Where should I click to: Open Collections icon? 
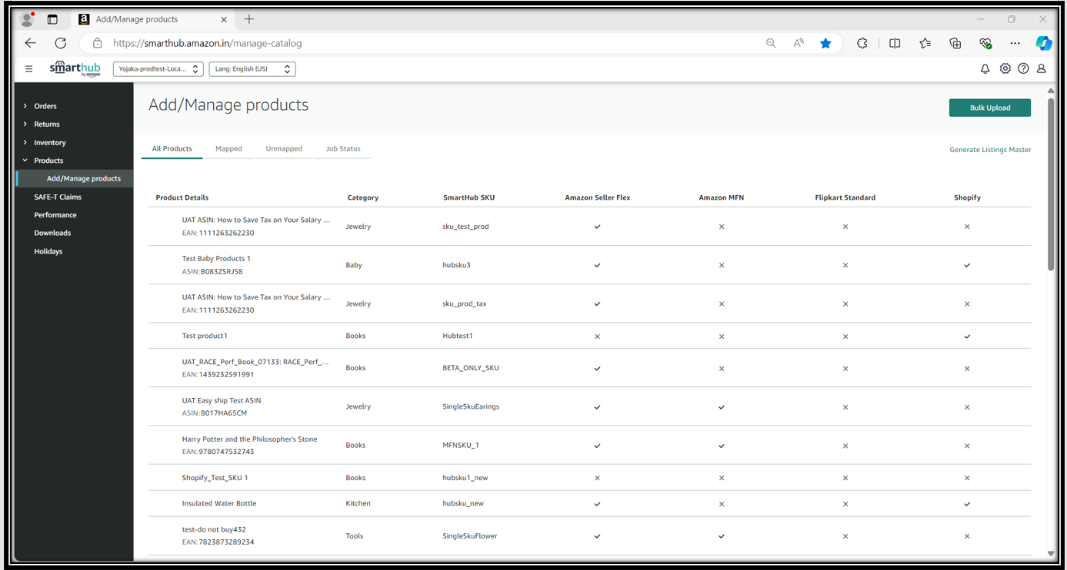955,43
